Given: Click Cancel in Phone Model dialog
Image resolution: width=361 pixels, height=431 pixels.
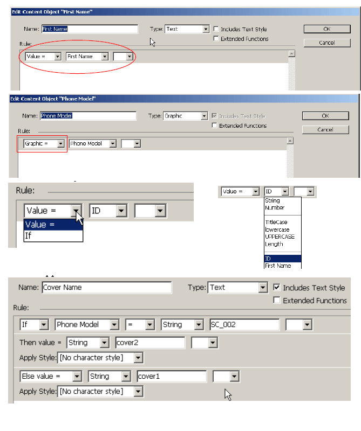Looking at the screenshot, I should (x=325, y=130).
